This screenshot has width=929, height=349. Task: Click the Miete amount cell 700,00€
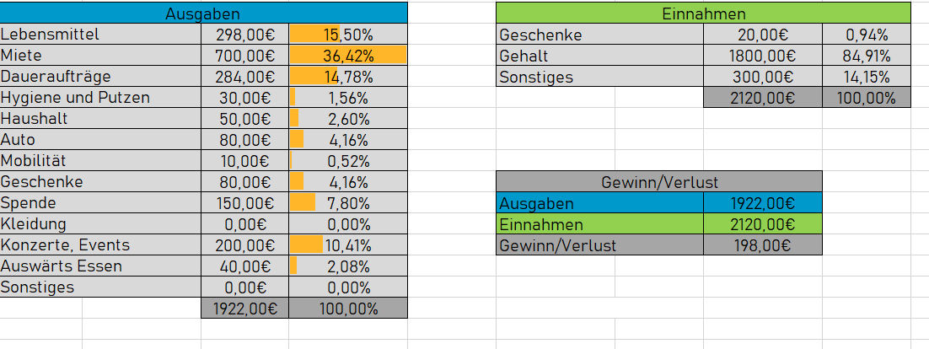pyautogui.click(x=244, y=56)
